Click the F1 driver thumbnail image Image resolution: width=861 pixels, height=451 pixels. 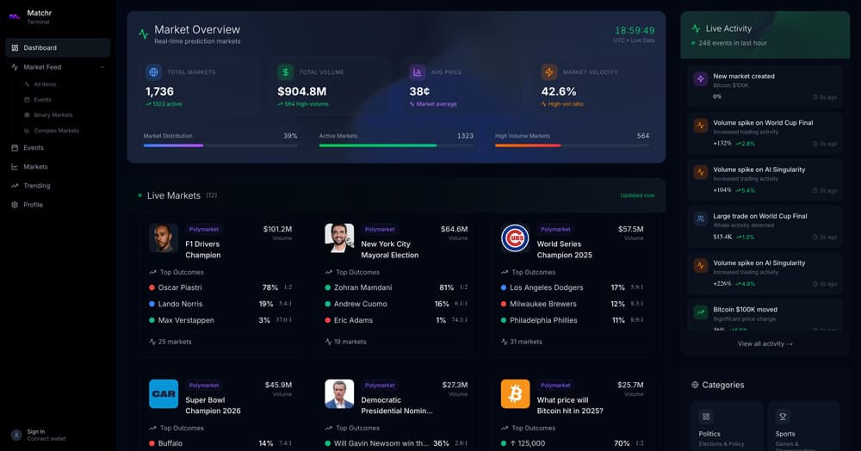click(164, 238)
